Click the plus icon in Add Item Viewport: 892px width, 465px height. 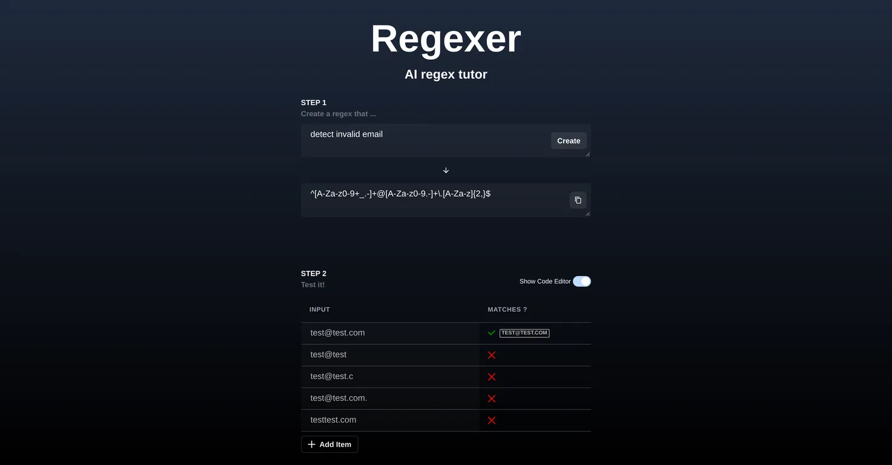tap(312, 444)
